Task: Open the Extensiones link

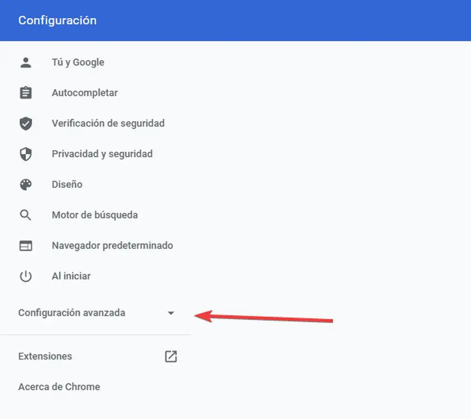Action: (x=45, y=356)
